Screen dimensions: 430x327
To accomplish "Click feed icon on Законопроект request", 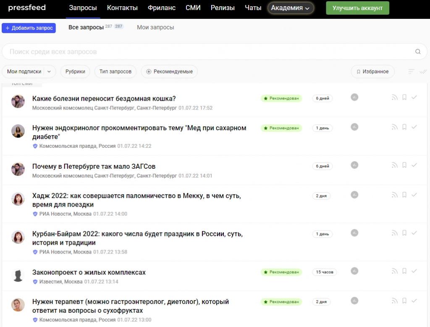I will coord(394,271).
